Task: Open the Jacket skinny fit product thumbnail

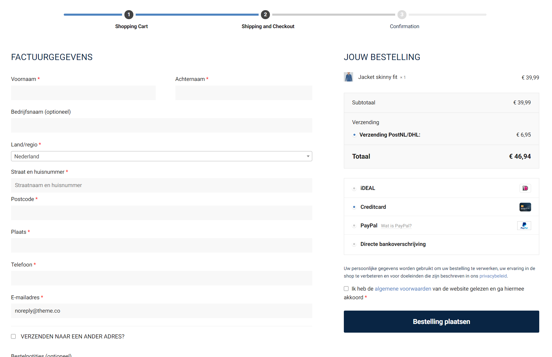Action: click(x=348, y=77)
